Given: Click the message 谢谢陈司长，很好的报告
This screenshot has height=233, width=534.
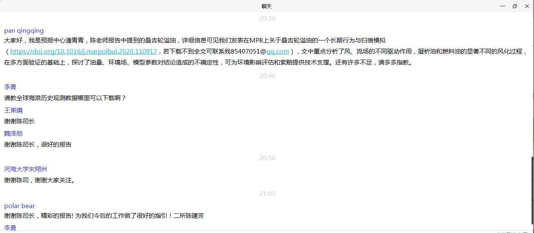Looking at the screenshot, I should [x=38, y=145].
